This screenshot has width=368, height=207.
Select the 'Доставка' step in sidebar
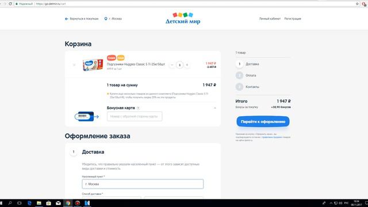248,64
